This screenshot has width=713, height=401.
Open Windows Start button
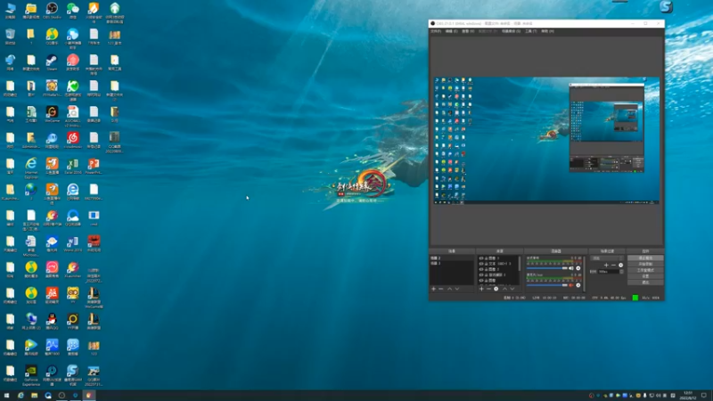[x=6, y=396]
